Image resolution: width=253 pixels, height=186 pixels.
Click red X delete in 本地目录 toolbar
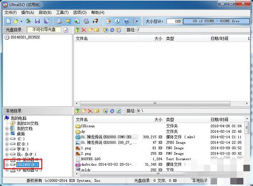click(90, 111)
